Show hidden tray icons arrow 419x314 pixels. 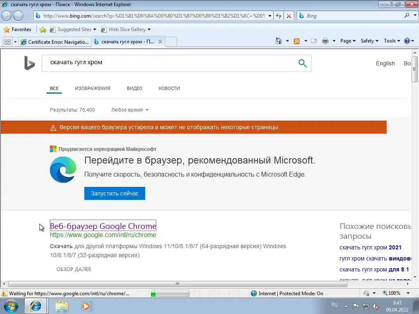tap(346, 306)
